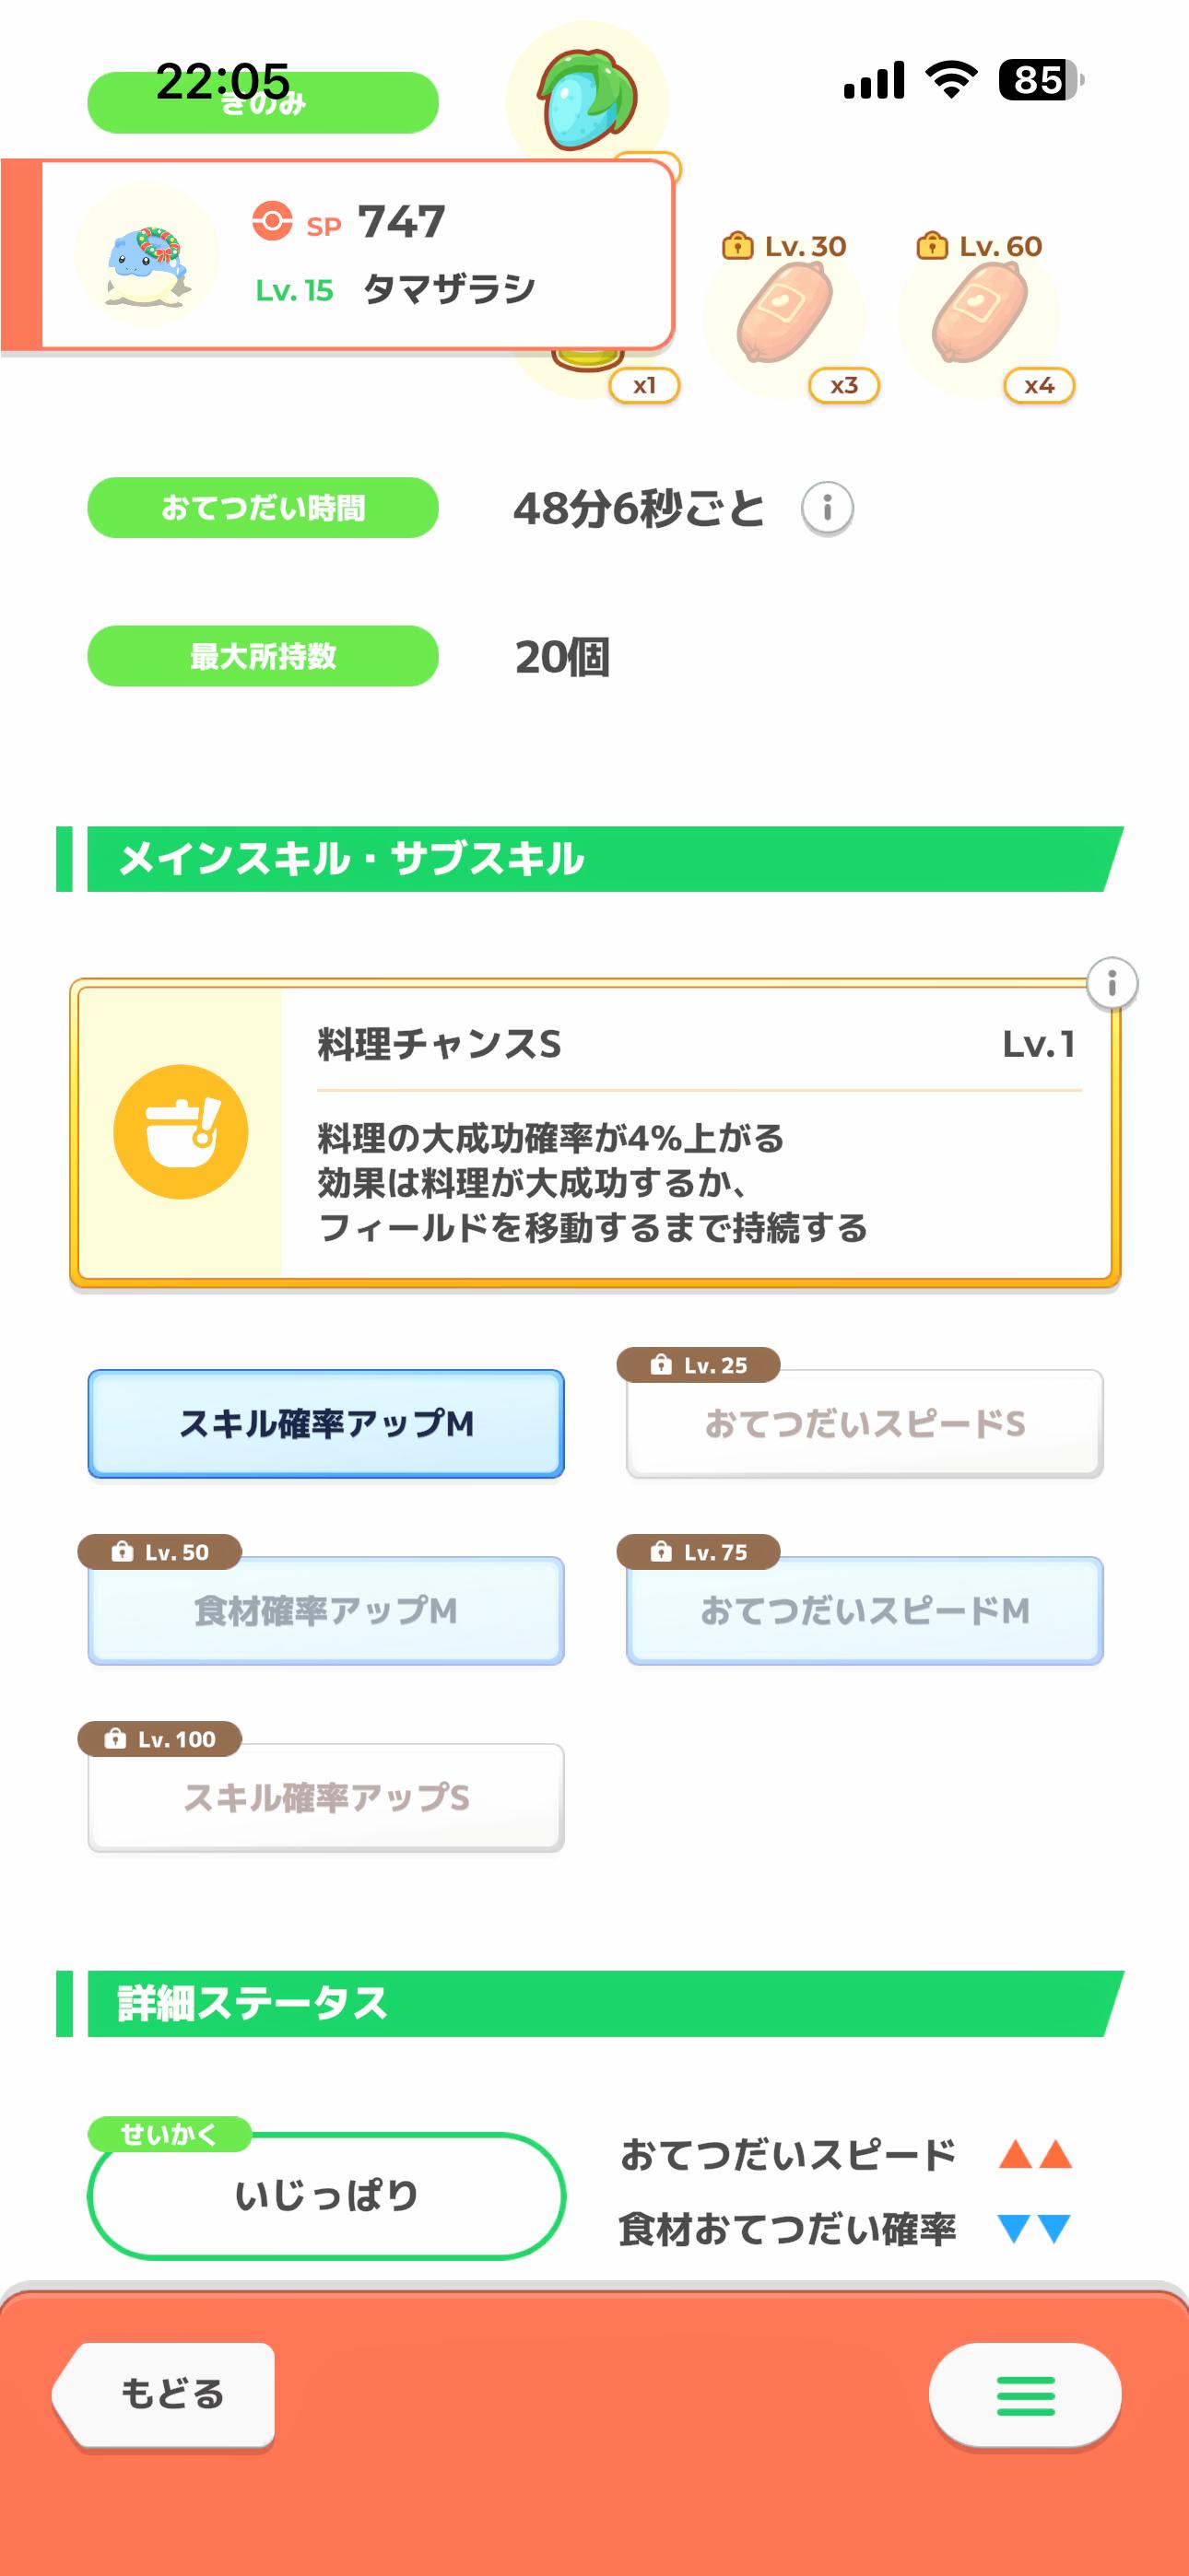Viewport: 1189px width, 2576px height.
Task: Tap locked おてつだいスピードM sub skill
Action: [865, 1611]
